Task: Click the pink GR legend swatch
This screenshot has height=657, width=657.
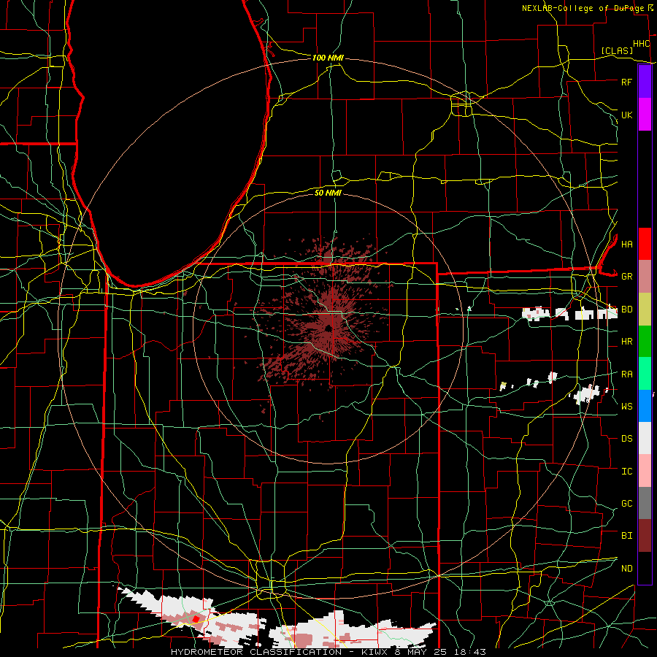Action: (x=645, y=276)
